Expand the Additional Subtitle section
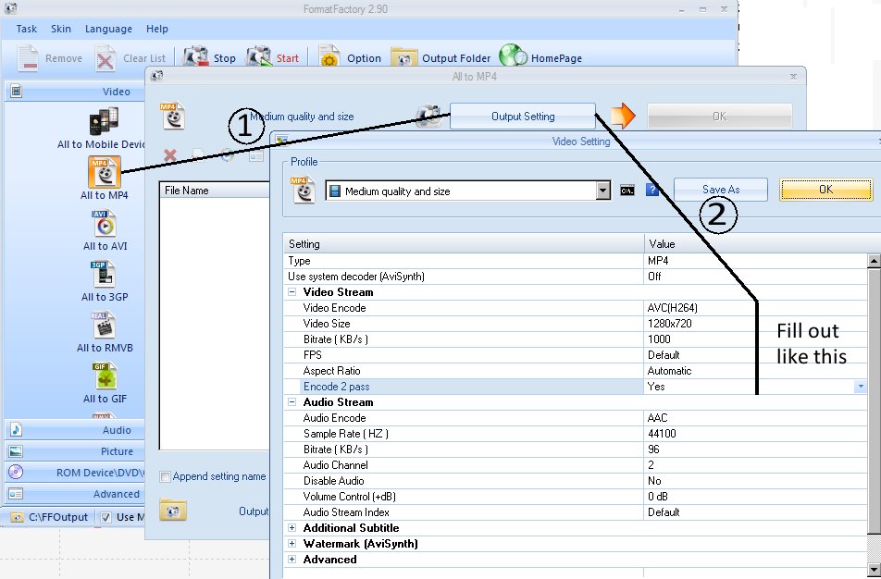The image size is (881, 579). [x=292, y=528]
